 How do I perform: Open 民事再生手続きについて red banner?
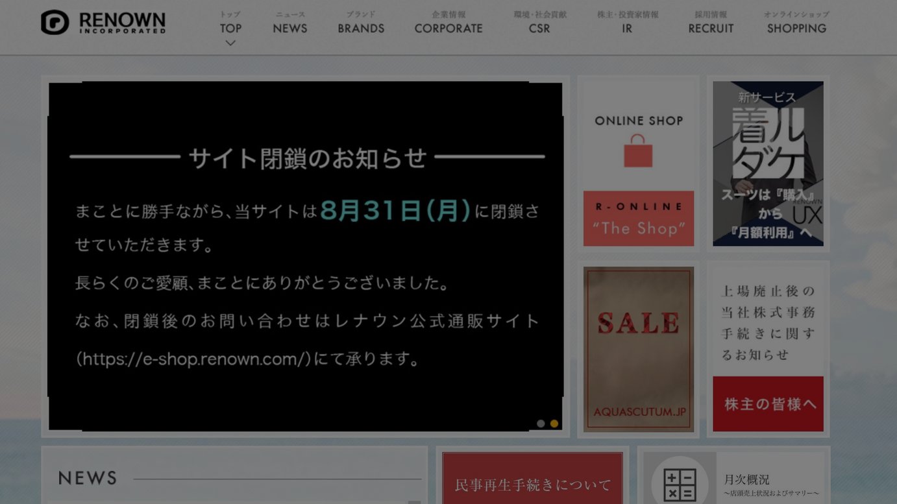[x=532, y=478]
